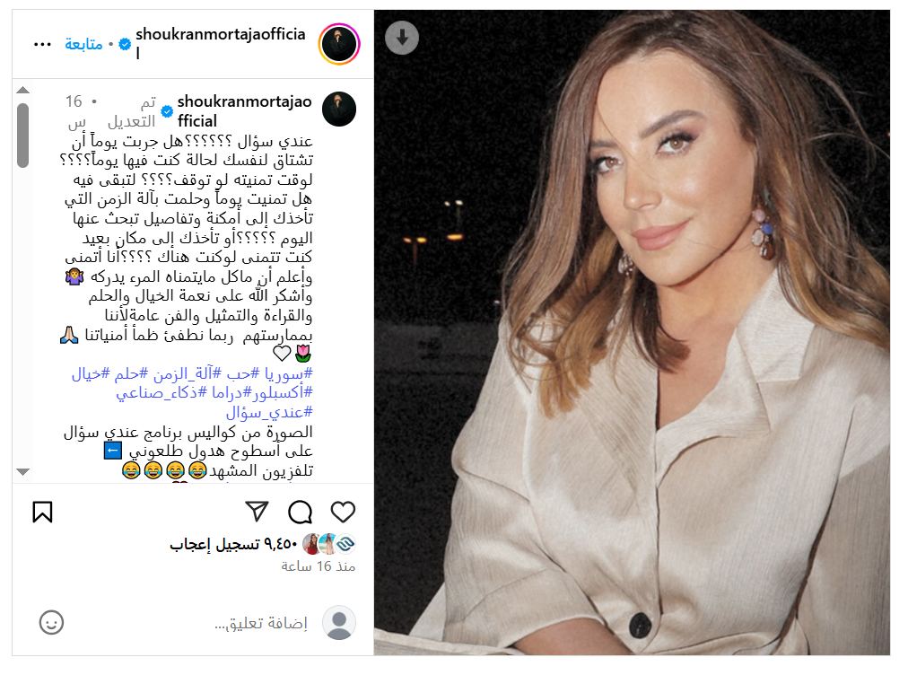Open the #عندي_سؤال hashtag
Viewport: 908px width, 675px height.
(269, 412)
